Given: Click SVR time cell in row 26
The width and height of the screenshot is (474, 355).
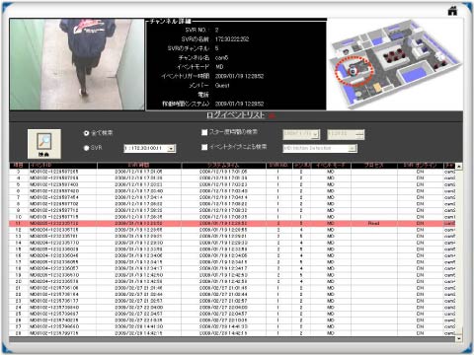Looking at the screenshot, I should 139,320.
